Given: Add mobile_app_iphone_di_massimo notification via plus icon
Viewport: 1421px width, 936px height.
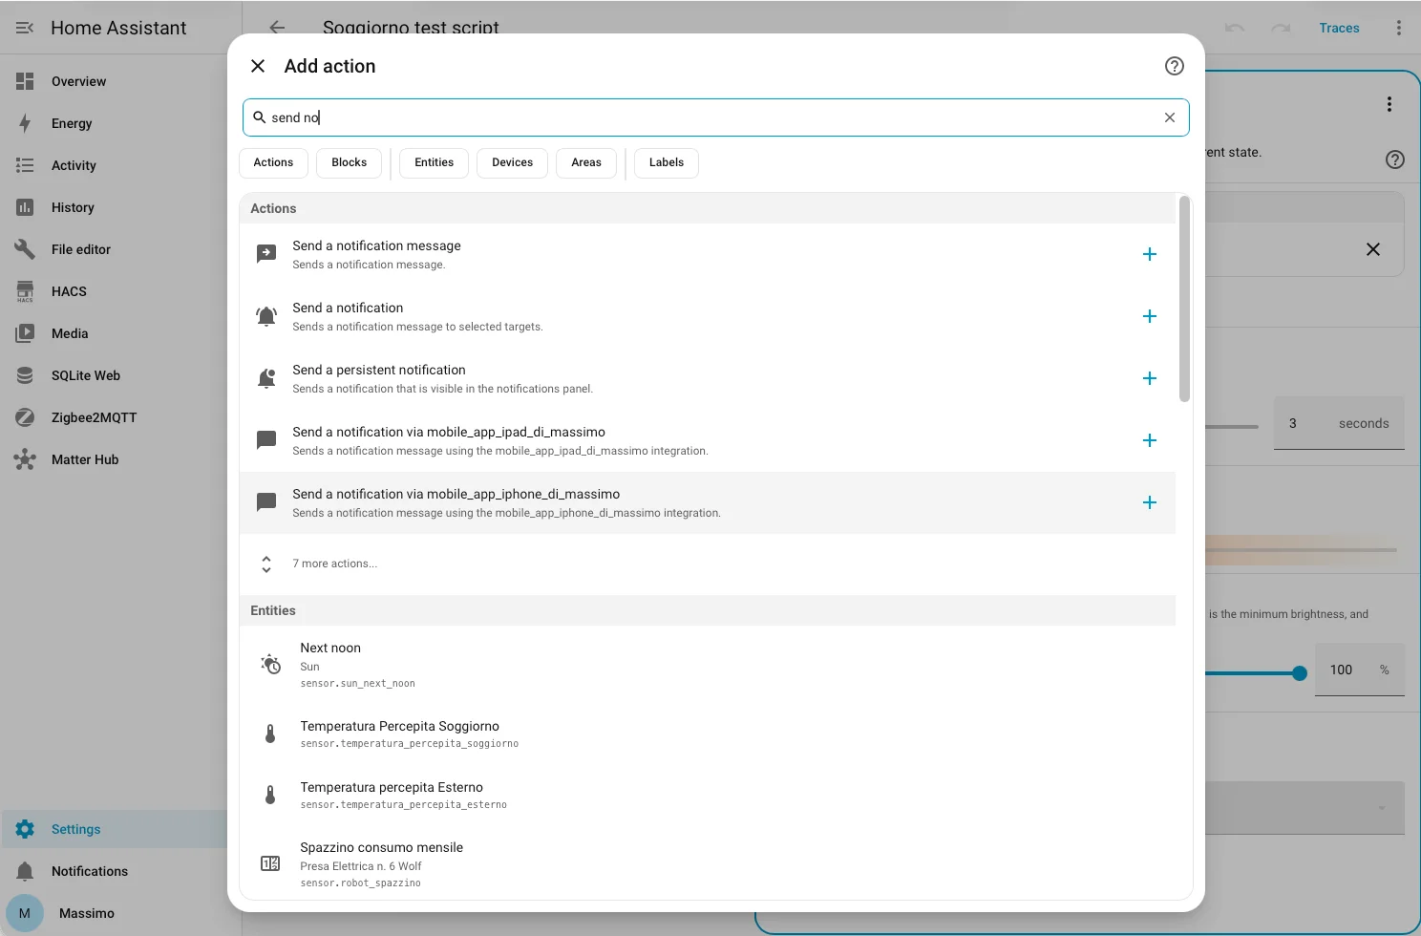Looking at the screenshot, I should tap(1150, 502).
